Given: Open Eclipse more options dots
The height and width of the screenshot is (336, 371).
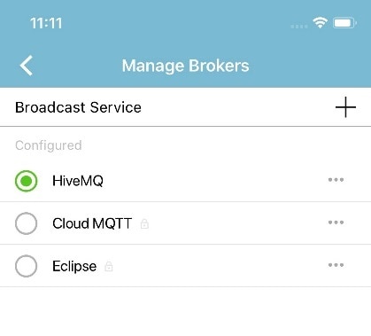Looking at the screenshot, I should (x=336, y=265).
